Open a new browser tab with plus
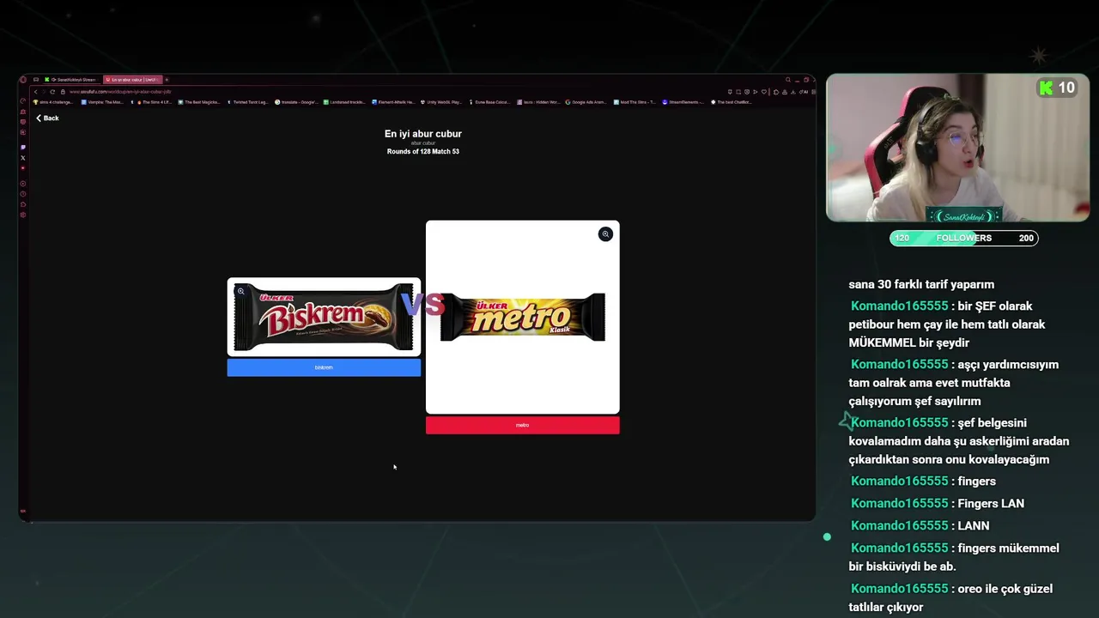The height and width of the screenshot is (618, 1099). 167,79
